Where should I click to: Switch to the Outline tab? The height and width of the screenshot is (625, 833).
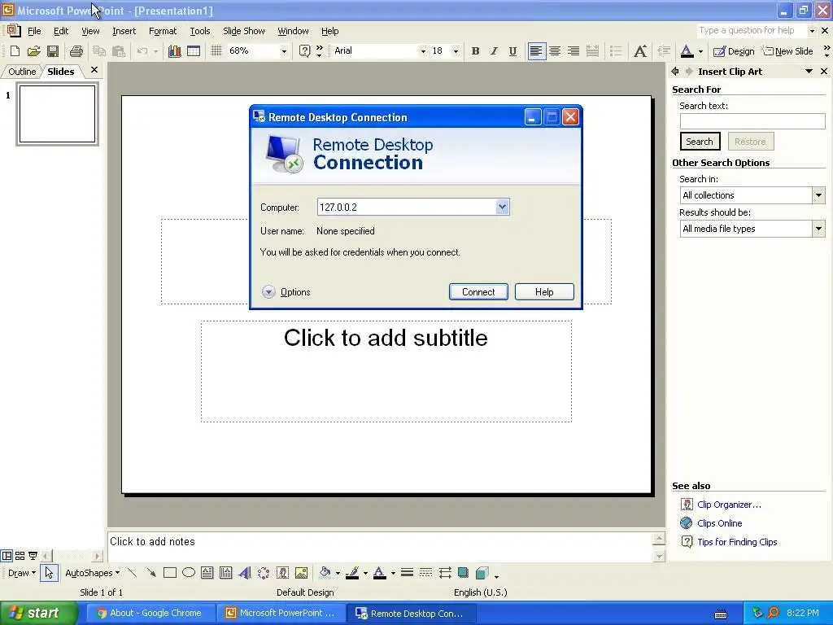[22, 72]
